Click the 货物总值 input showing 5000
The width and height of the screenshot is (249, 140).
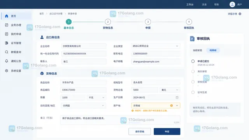click(x=144, y=90)
